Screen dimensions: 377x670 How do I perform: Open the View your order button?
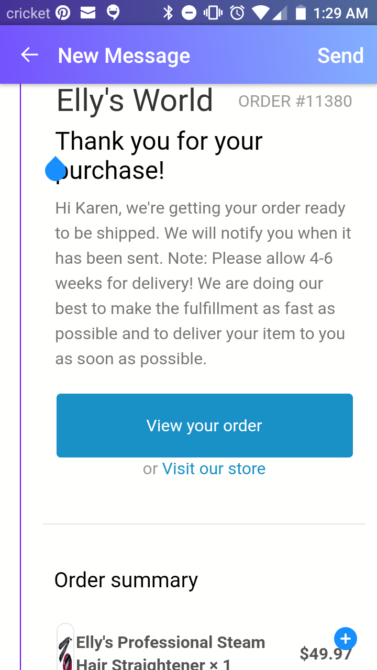(x=205, y=426)
